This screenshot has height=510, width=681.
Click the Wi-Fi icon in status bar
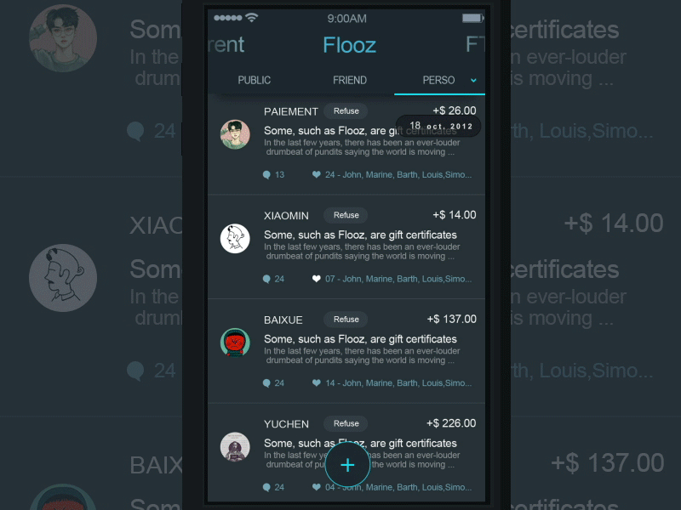pyautogui.click(x=251, y=18)
